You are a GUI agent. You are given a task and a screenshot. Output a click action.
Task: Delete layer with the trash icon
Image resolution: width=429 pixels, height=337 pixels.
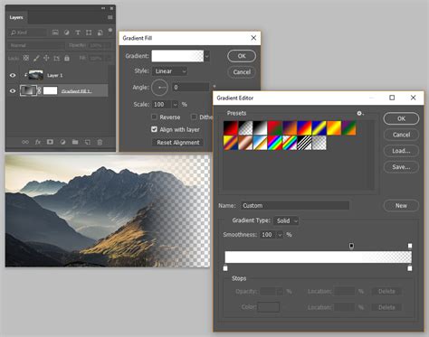click(100, 142)
